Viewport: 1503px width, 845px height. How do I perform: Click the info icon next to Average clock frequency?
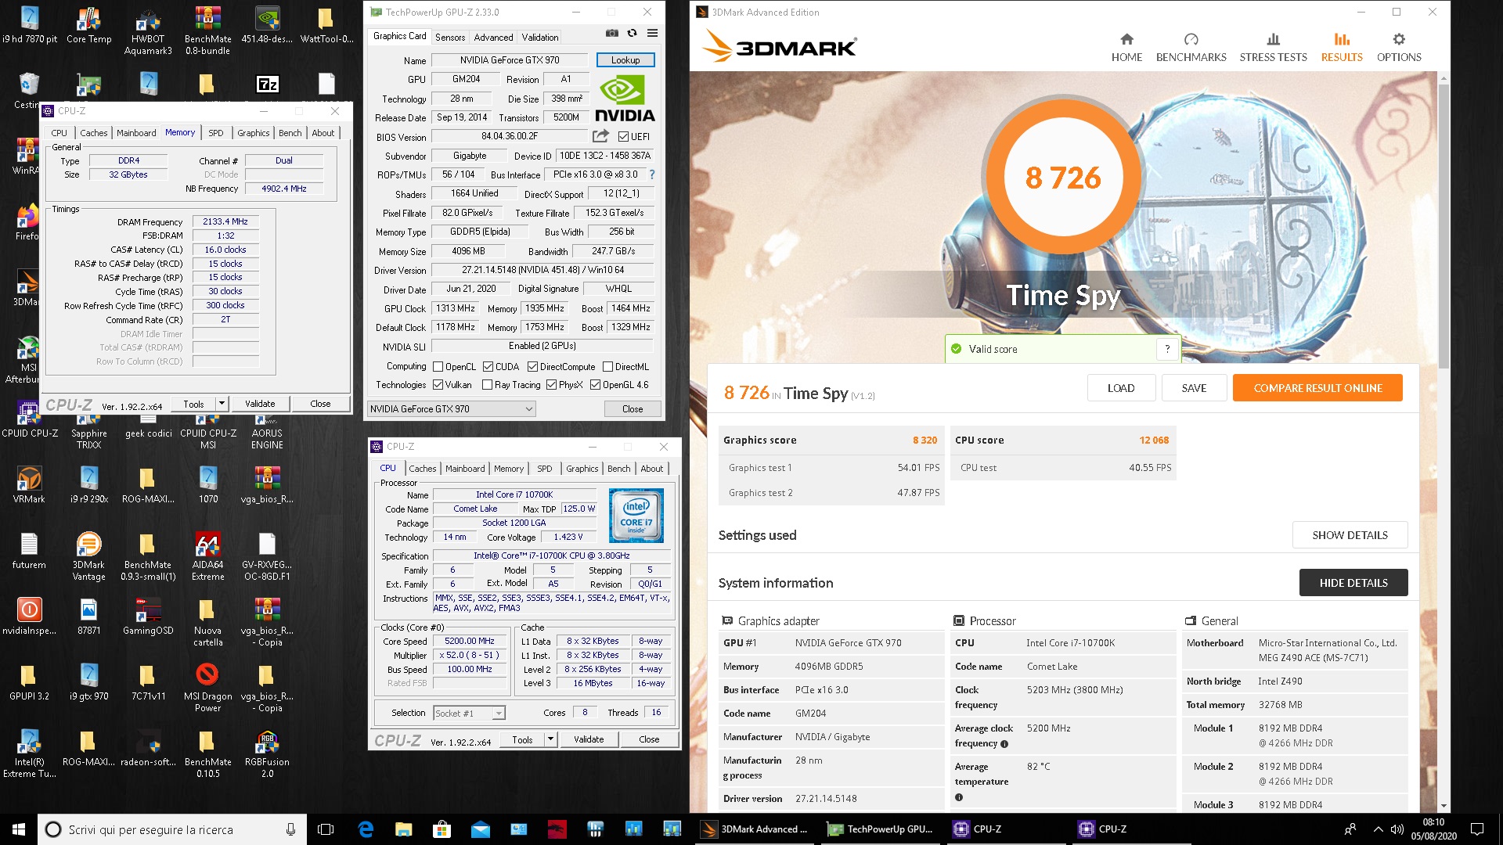pyautogui.click(x=1004, y=744)
